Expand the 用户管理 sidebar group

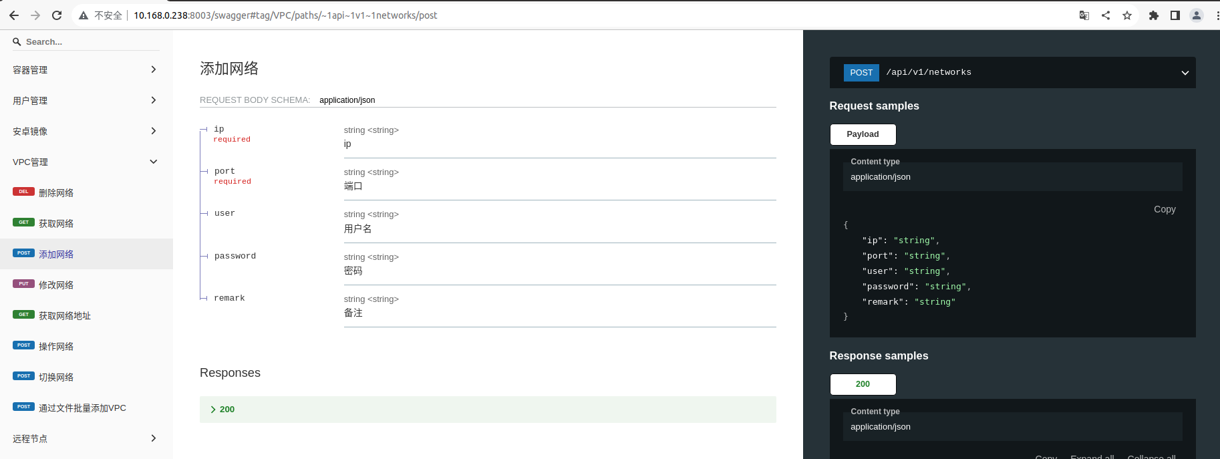click(86, 100)
